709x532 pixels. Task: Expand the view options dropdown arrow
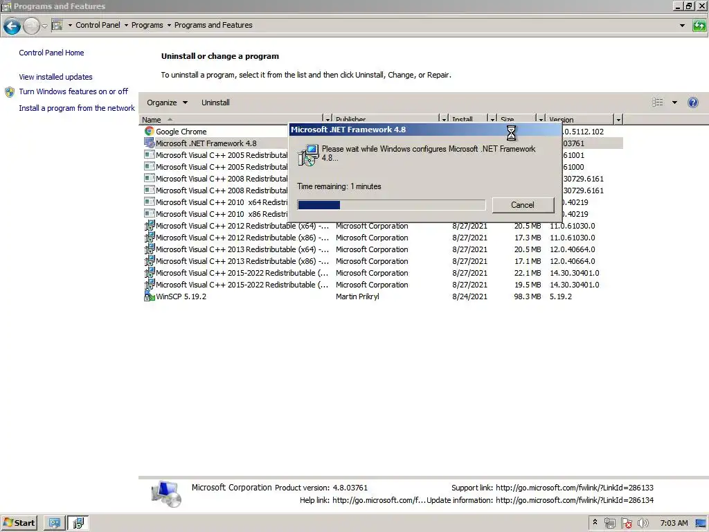(x=674, y=103)
